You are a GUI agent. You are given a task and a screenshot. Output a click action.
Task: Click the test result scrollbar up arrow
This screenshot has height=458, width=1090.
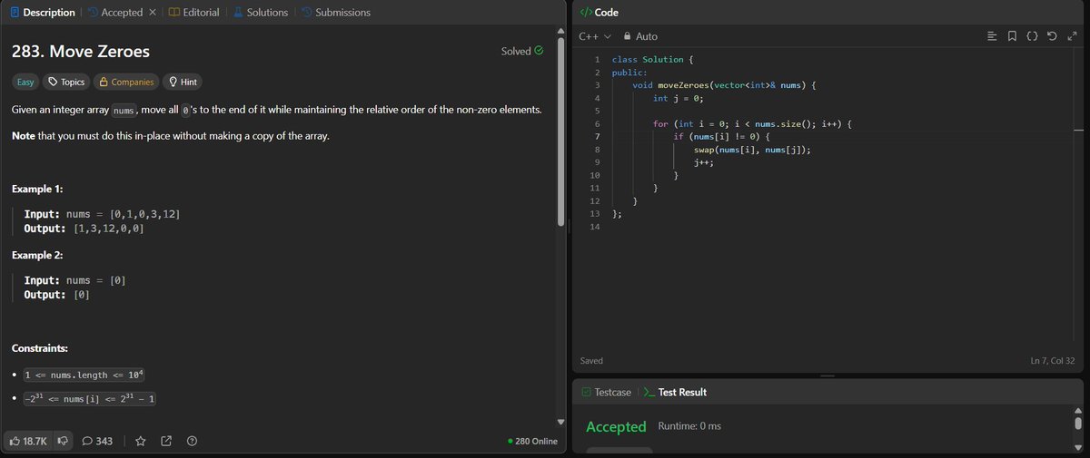1078,409
